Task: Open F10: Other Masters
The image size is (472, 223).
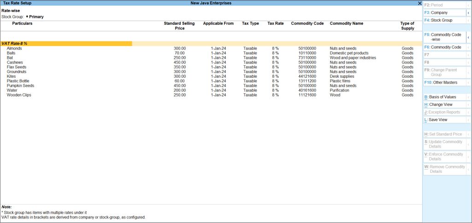Action: coord(445,83)
